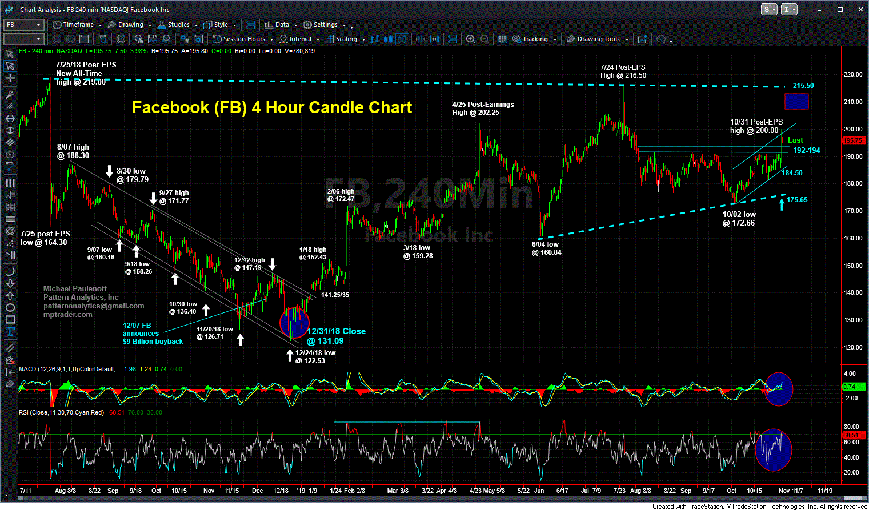Click the snapshot image share icon
This screenshot has width=869, height=510.
click(642, 39)
